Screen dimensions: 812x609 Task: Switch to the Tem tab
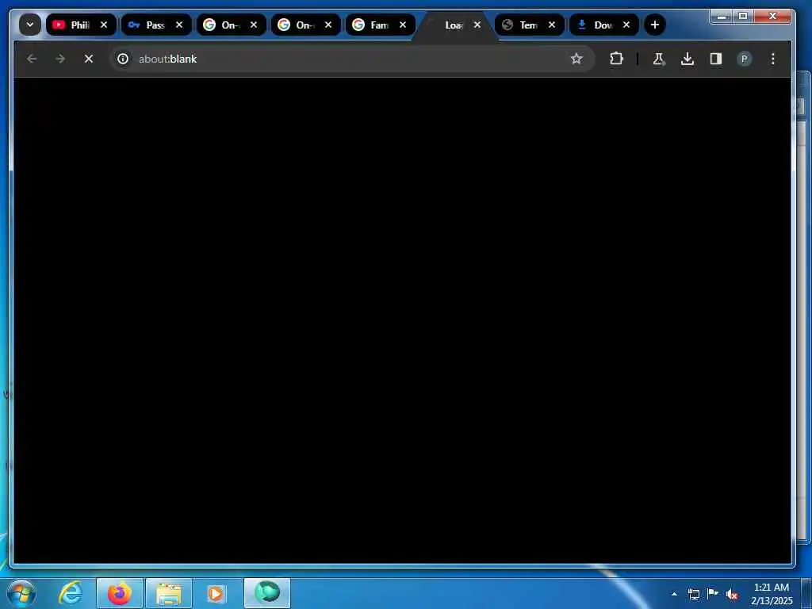[x=528, y=25]
